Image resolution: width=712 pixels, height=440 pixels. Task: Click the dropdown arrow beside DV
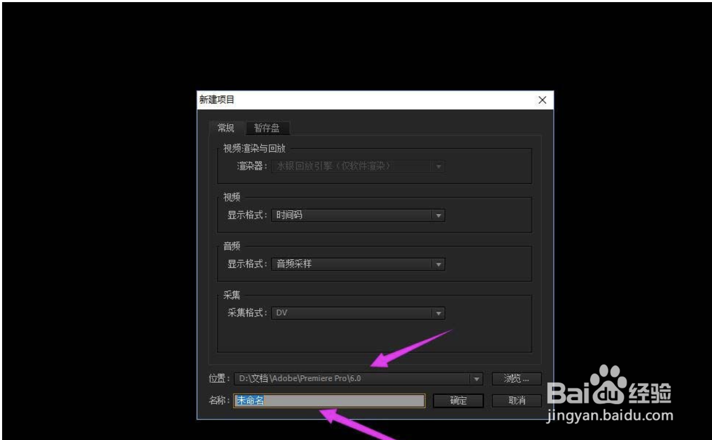coord(440,313)
